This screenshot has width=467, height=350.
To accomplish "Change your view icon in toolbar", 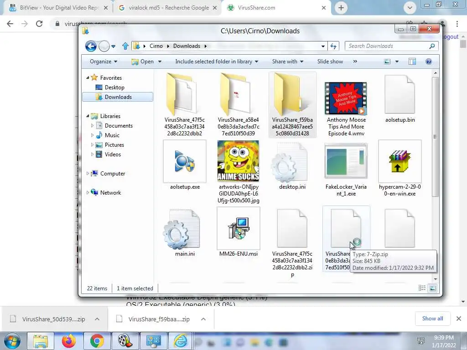I will 387,62.
